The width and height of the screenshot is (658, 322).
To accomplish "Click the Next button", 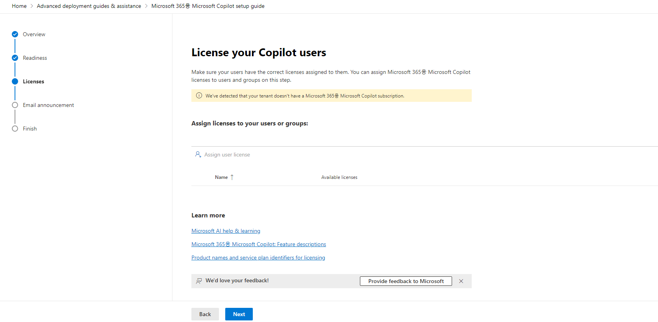I will tap(239, 314).
